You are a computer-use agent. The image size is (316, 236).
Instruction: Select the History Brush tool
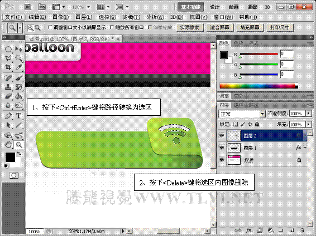pyautogui.click(x=19, y=87)
